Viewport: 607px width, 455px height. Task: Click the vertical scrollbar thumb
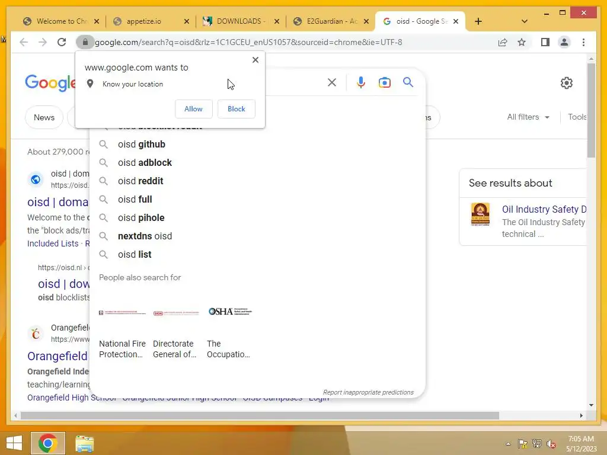point(591,110)
